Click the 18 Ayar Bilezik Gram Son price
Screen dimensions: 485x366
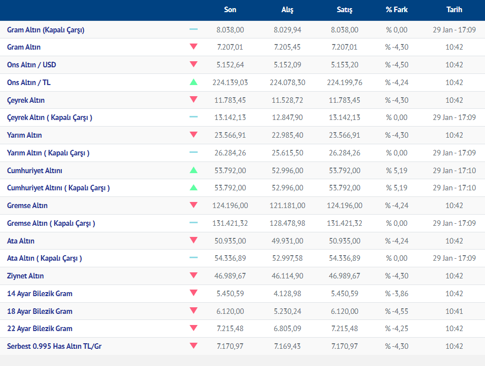230,311
